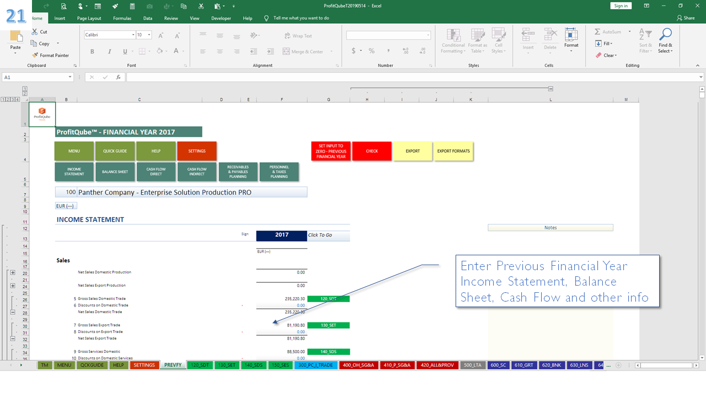706x397 pixels.
Task: Click the Clear eraser icon
Action: [x=598, y=55]
